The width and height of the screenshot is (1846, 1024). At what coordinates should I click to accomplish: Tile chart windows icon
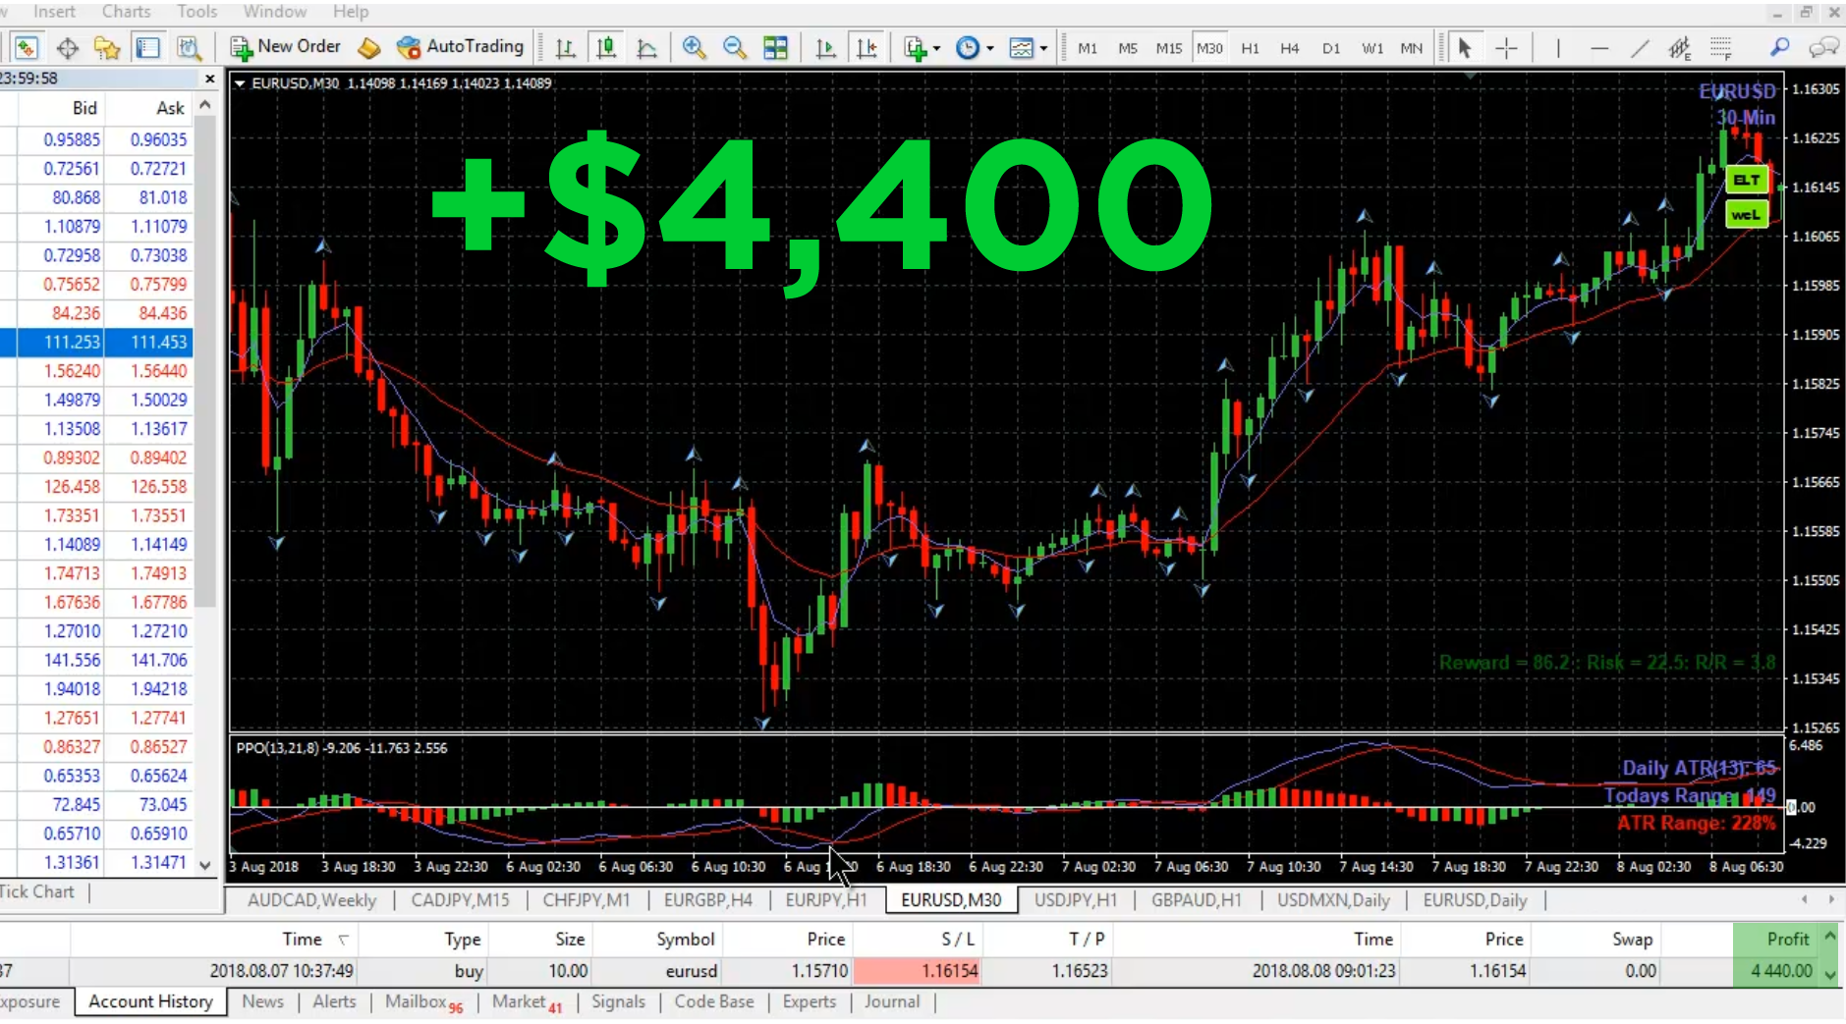click(775, 47)
